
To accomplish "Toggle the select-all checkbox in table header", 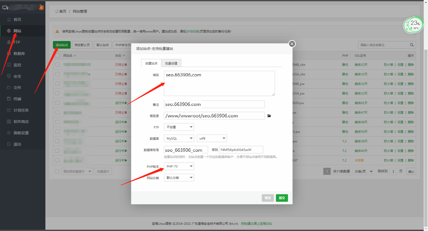I will (57, 56).
